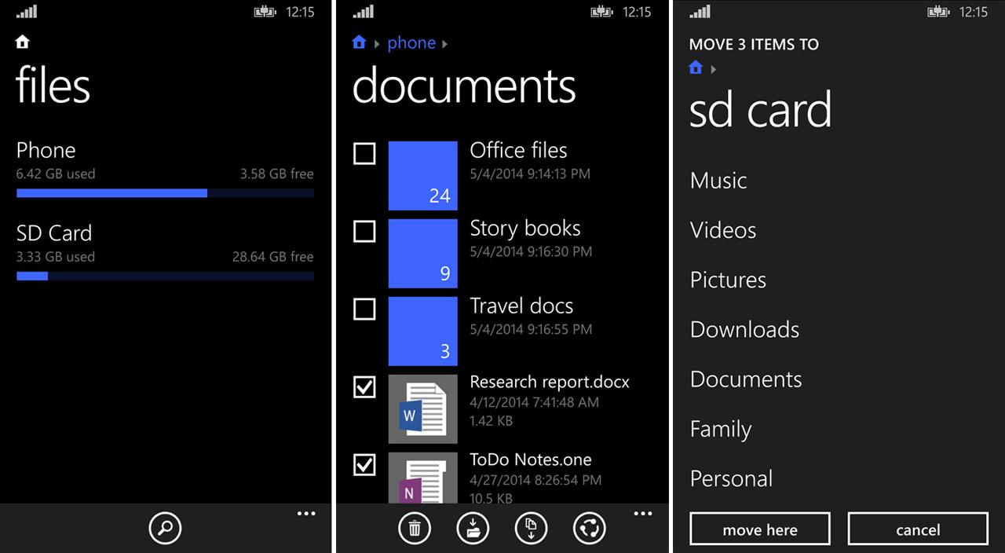Image resolution: width=1005 pixels, height=553 pixels.
Task: Go home via the blue breadcrumb icon
Action: coord(360,42)
